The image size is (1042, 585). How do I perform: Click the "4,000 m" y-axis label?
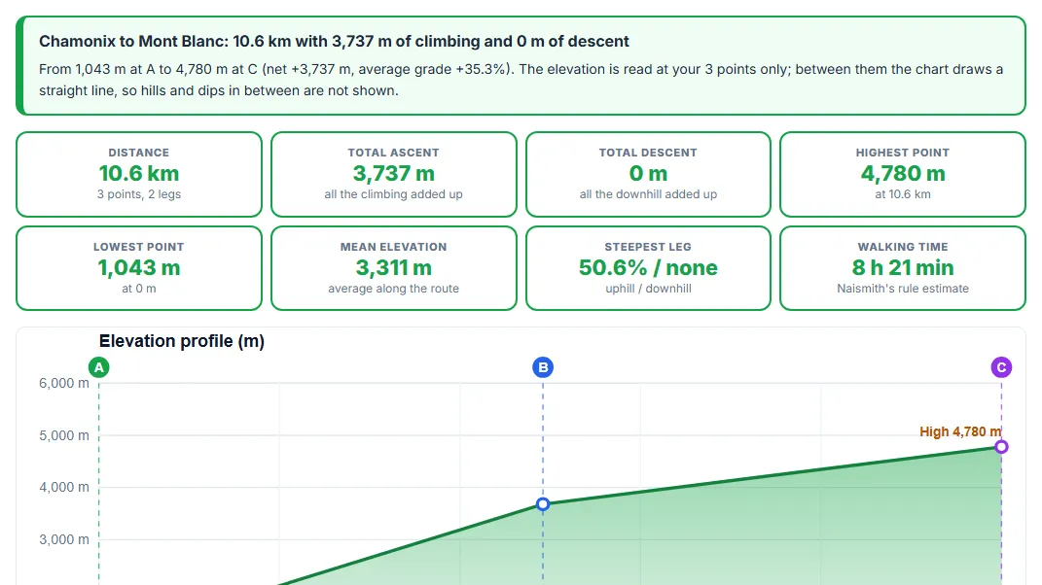pos(64,488)
